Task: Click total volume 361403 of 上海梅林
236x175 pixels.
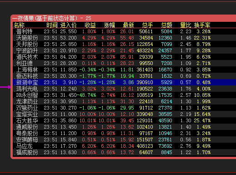Action: [145, 70]
